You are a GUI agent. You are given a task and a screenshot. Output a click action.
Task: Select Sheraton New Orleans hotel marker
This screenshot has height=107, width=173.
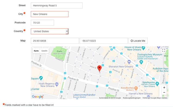pyautogui.click(x=129, y=62)
